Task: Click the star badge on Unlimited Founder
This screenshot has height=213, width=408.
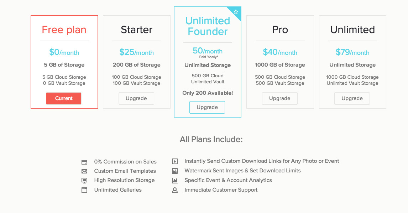Action: coord(236,12)
